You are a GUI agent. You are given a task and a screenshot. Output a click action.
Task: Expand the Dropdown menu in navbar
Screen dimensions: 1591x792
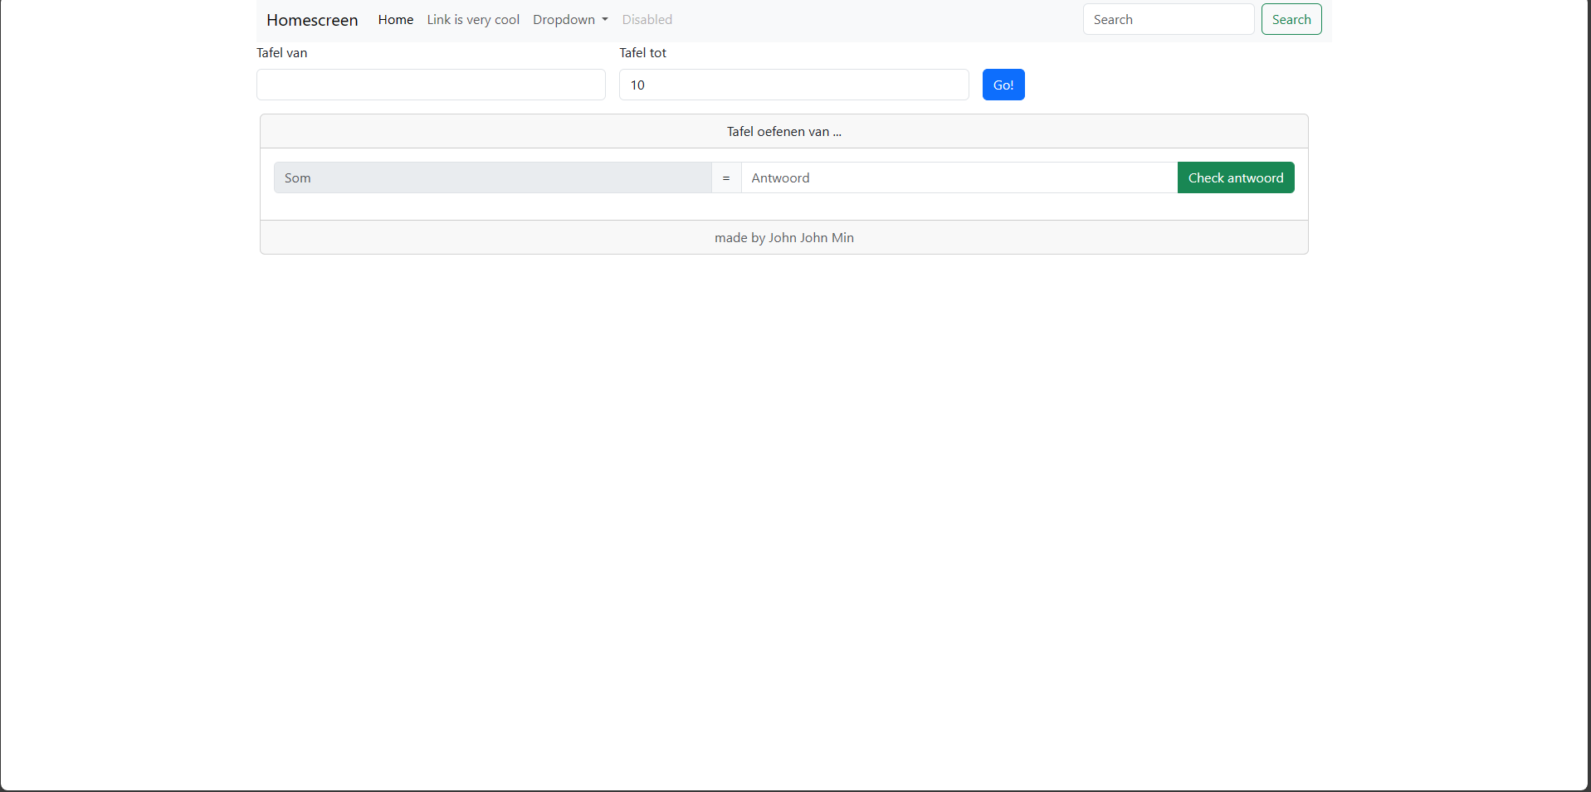(x=570, y=20)
